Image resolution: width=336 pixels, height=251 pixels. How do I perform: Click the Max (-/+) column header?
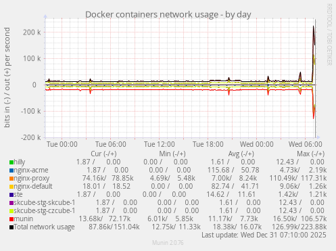tap(311, 154)
